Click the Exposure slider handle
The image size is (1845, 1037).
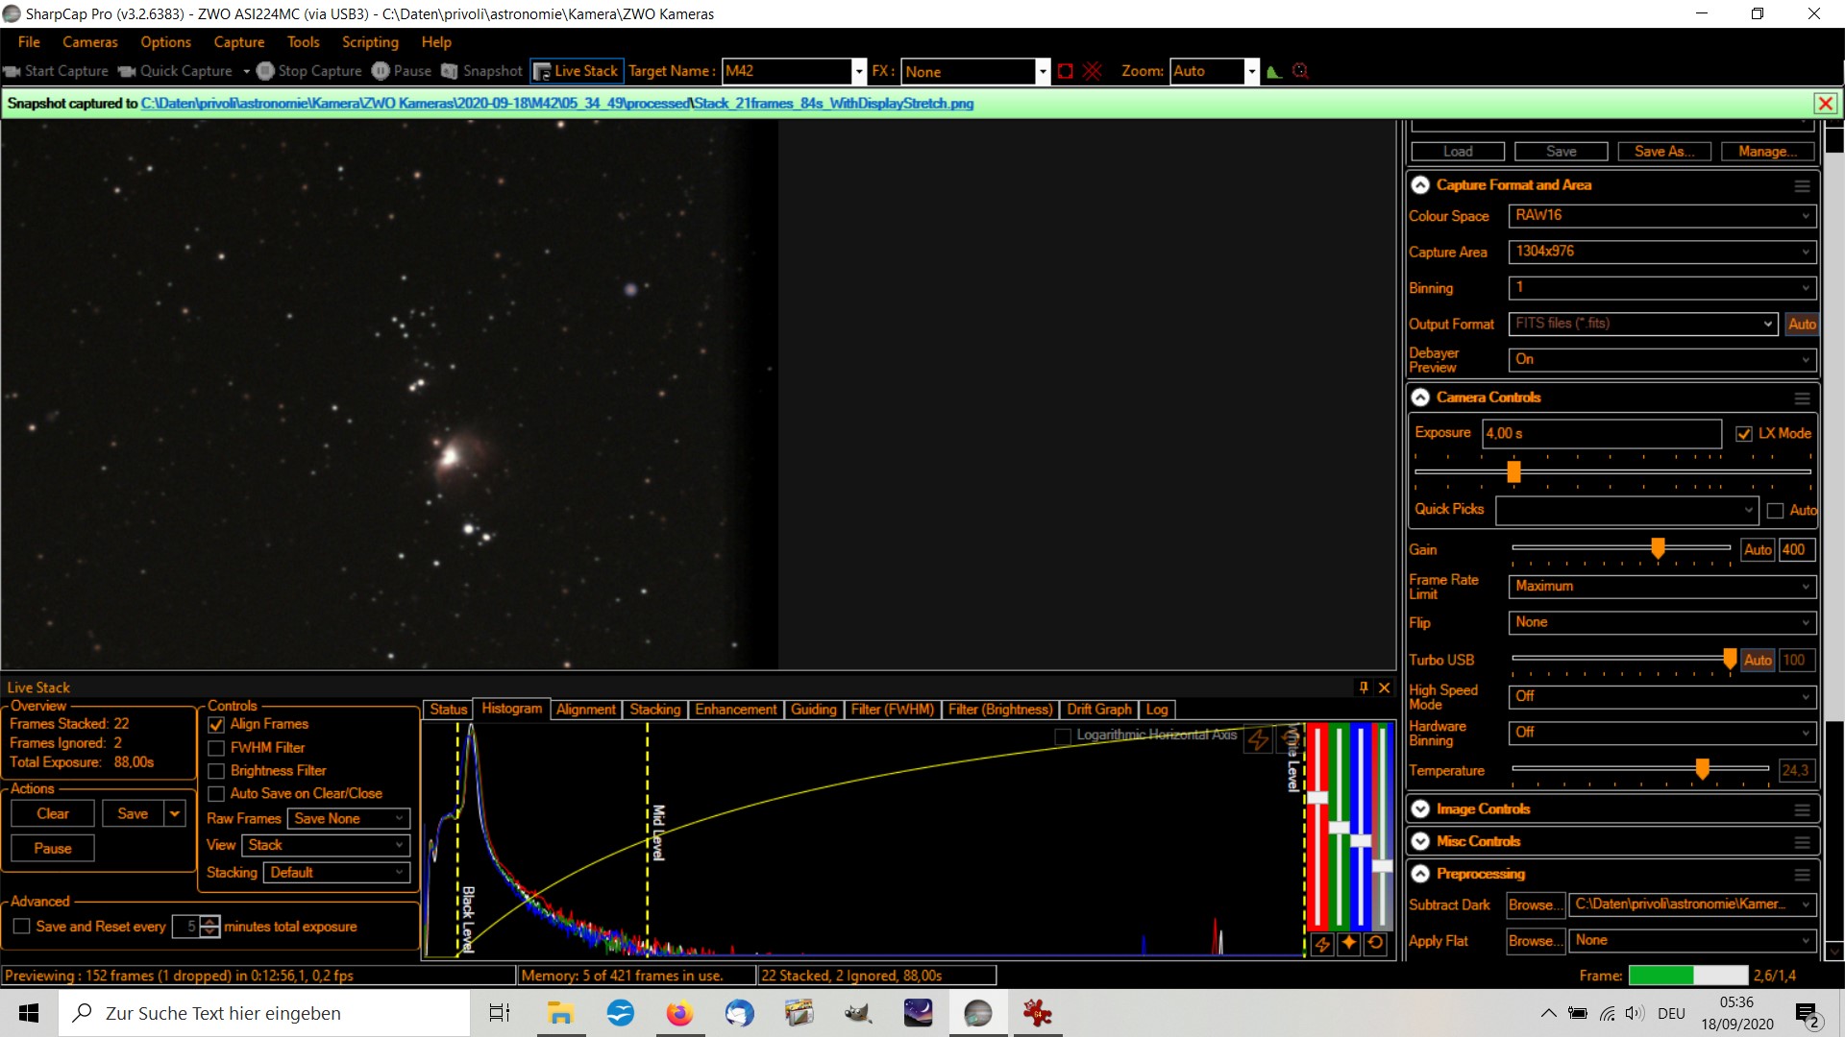(x=1513, y=471)
